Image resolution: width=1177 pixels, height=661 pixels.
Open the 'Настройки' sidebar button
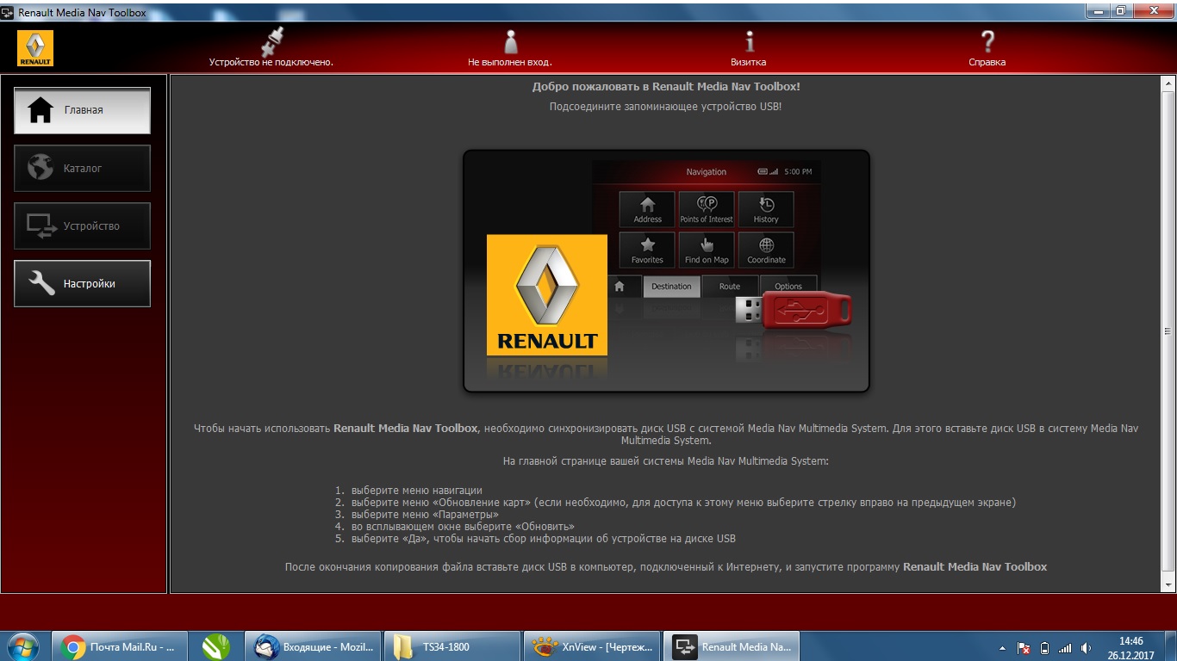[x=82, y=283]
